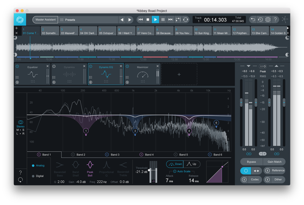Toggle Auto Scale option
The width and height of the screenshot is (304, 205).
coord(182,171)
